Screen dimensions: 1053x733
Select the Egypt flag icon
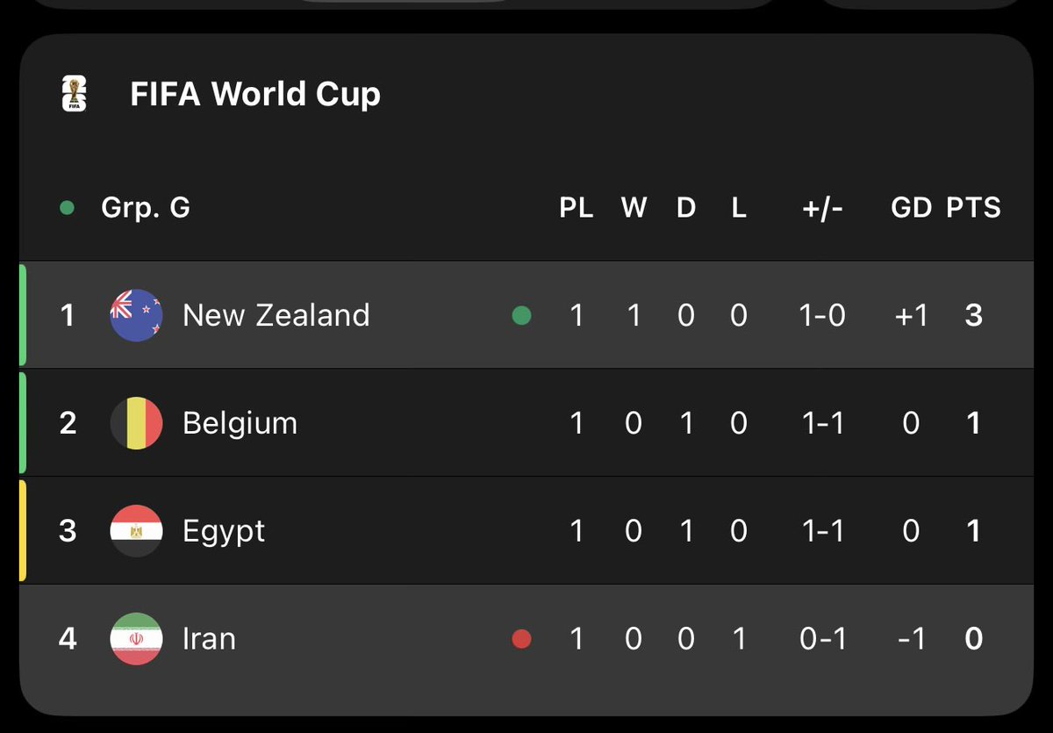click(x=136, y=531)
